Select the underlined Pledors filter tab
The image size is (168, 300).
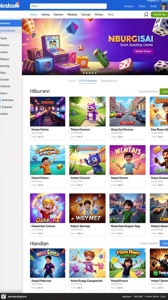pyautogui.click(x=88, y=81)
